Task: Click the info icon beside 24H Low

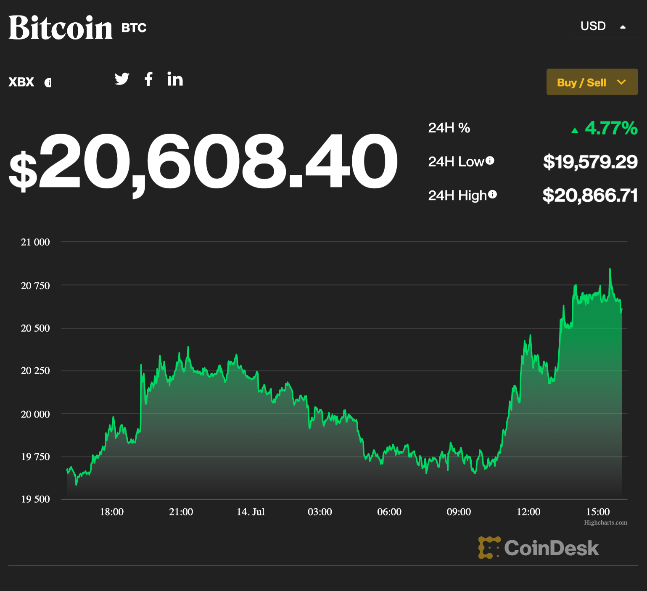Action: pos(490,161)
